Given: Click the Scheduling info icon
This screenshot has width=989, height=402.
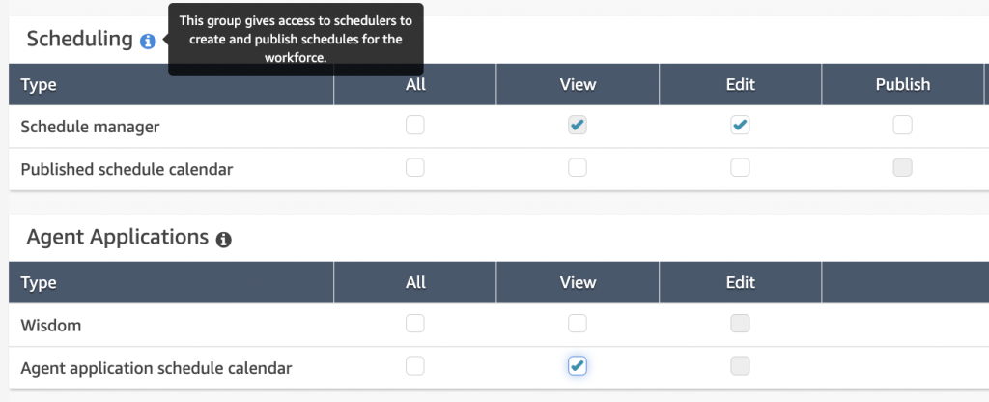Looking at the screenshot, I should tap(148, 42).
